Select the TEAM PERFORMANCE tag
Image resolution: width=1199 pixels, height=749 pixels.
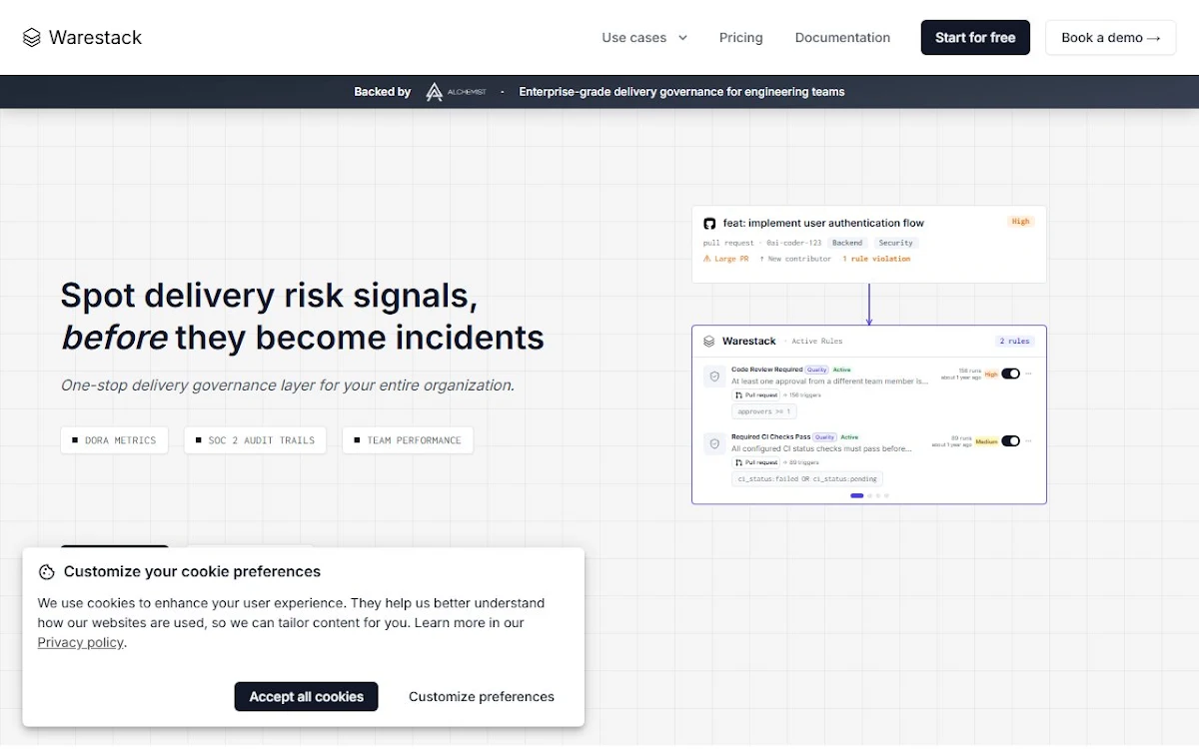pos(408,440)
